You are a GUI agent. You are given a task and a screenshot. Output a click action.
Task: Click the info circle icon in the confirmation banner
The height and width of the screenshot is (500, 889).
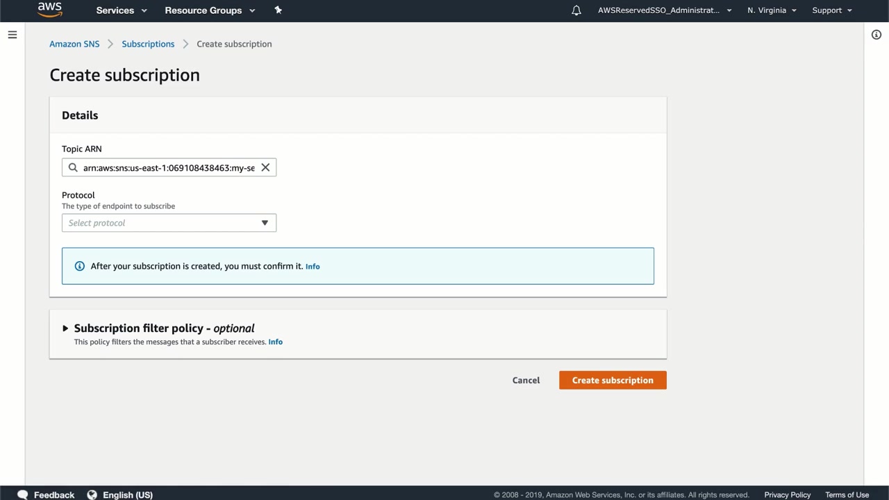pos(79,266)
